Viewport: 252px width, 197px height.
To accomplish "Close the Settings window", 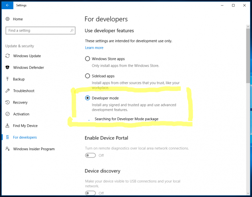I will click(x=244, y=5).
